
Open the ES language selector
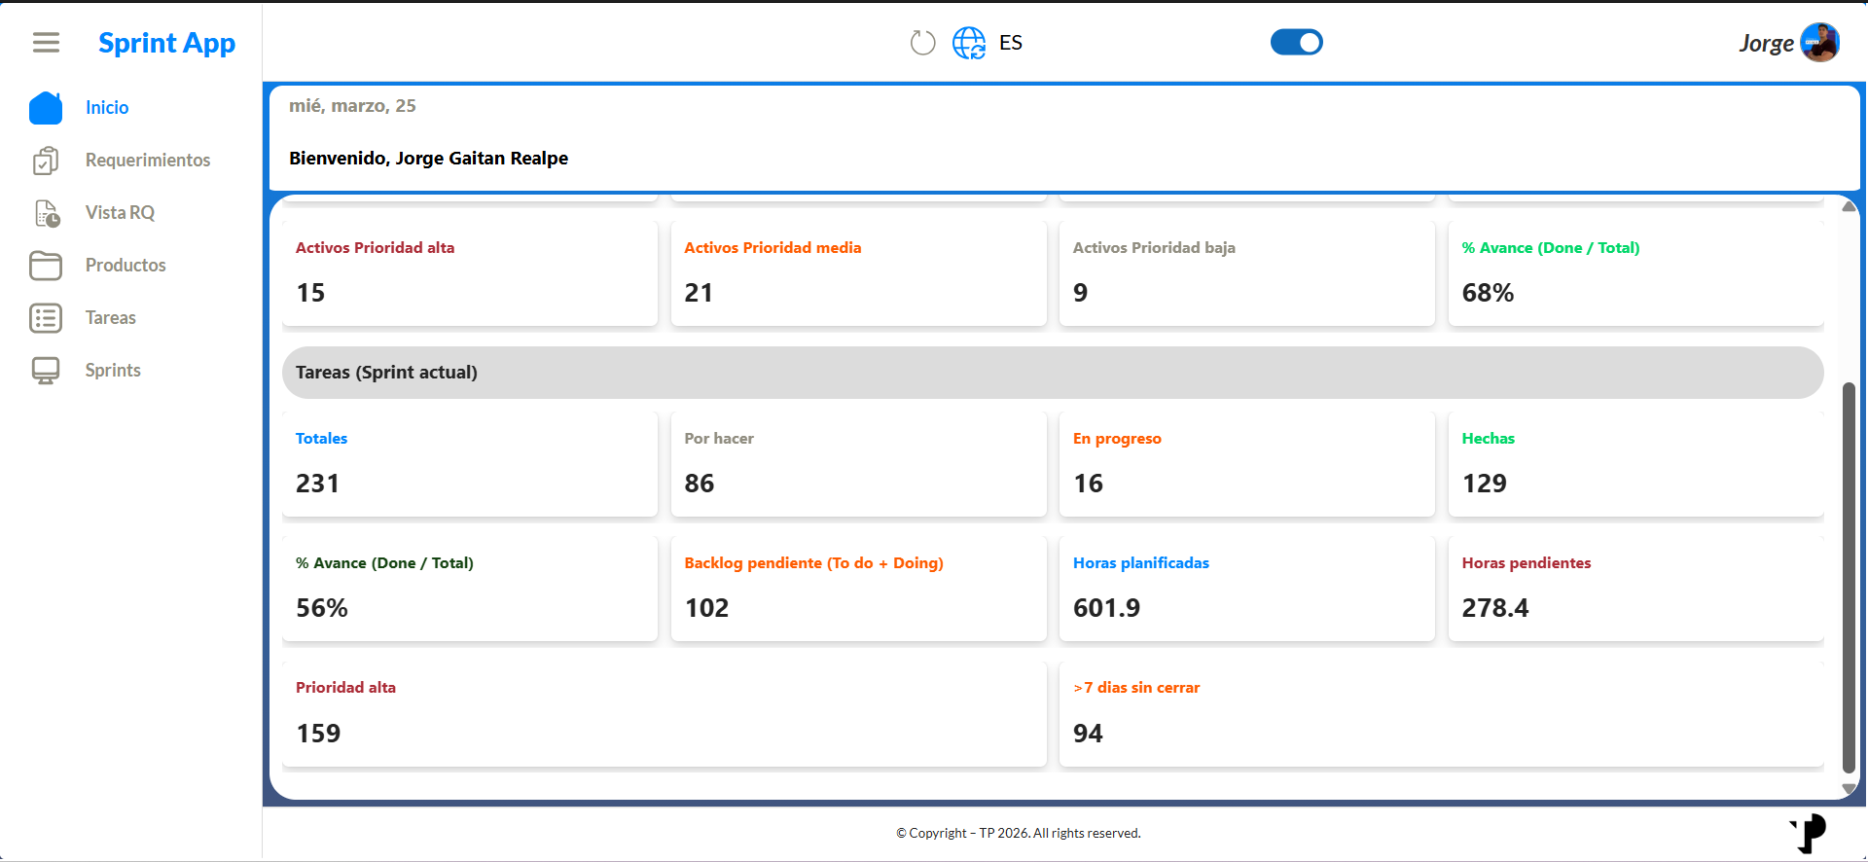coord(1011,43)
